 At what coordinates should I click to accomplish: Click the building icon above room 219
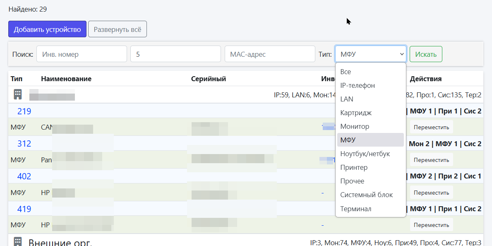(18, 94)
